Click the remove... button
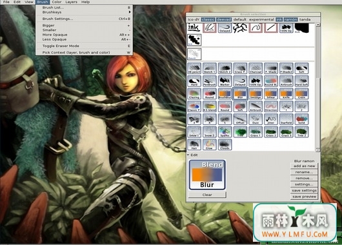342x245 pixels. pos(304,179)
